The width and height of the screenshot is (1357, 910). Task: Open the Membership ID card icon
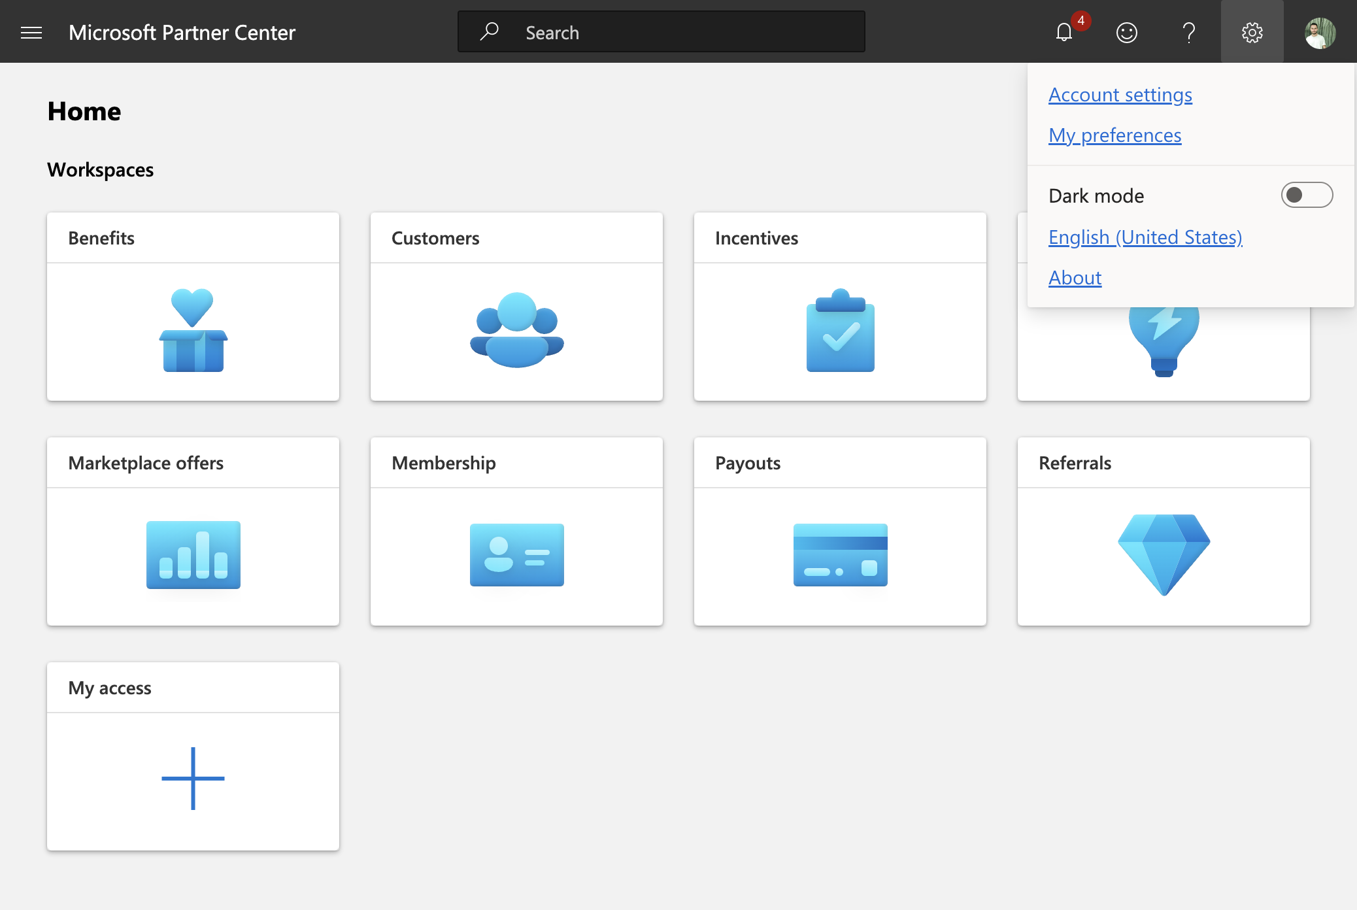[517, 555]
